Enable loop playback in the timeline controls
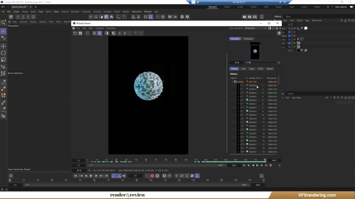355x199 pixels. point(114,176)
